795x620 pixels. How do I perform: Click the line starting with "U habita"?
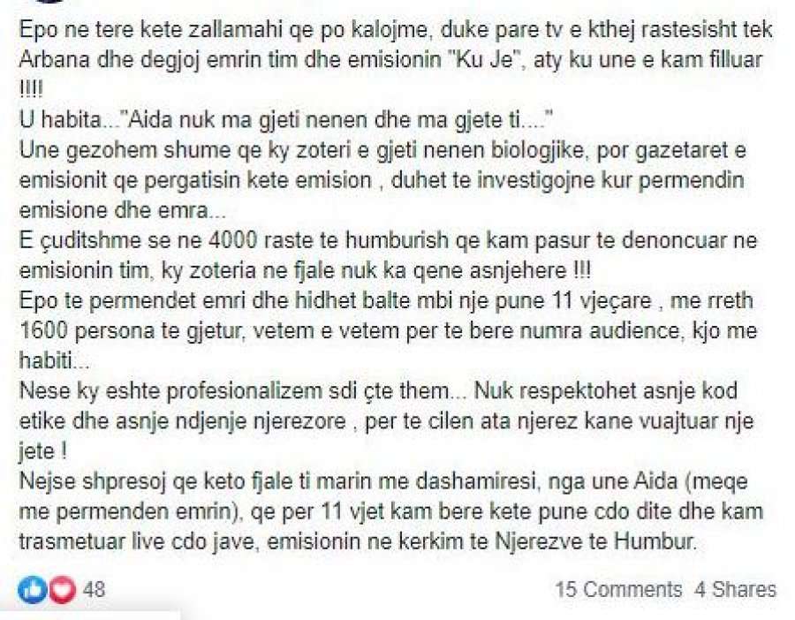click(x=286, y=121)
